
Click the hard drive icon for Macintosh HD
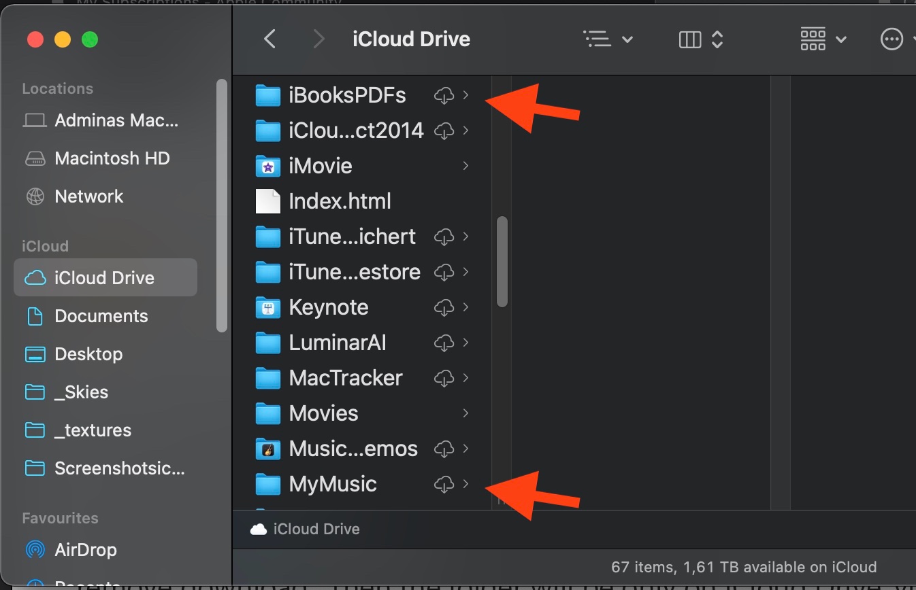pyautogui.click(x=35, y=159)
